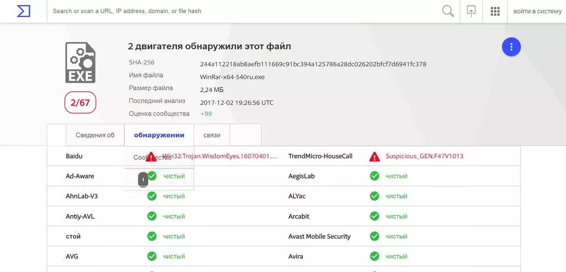Click the green checkmark in AegisLab row
The height and width of the screenshot is (272, 566).
(374, 176)
